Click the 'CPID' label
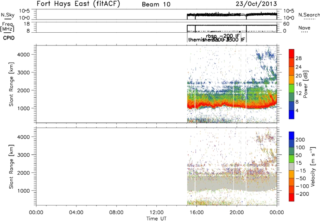Screen dimensions: 320x221 pyautogui.click(x=9, y=38)
